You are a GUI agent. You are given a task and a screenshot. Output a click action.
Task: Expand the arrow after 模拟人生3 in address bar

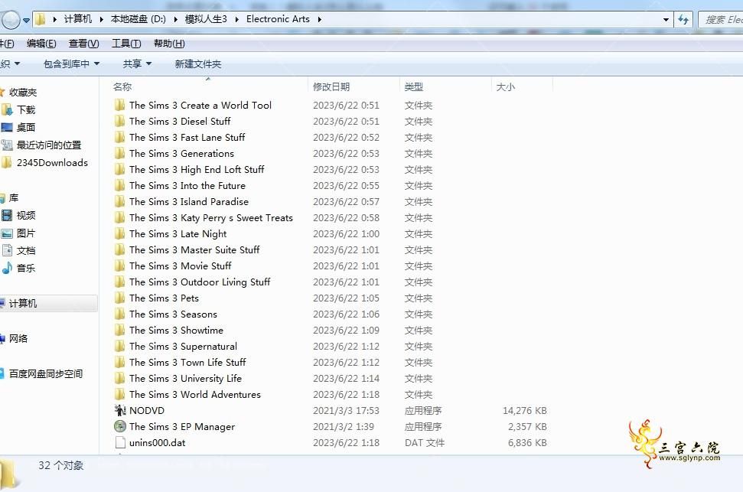coord(237,19)
